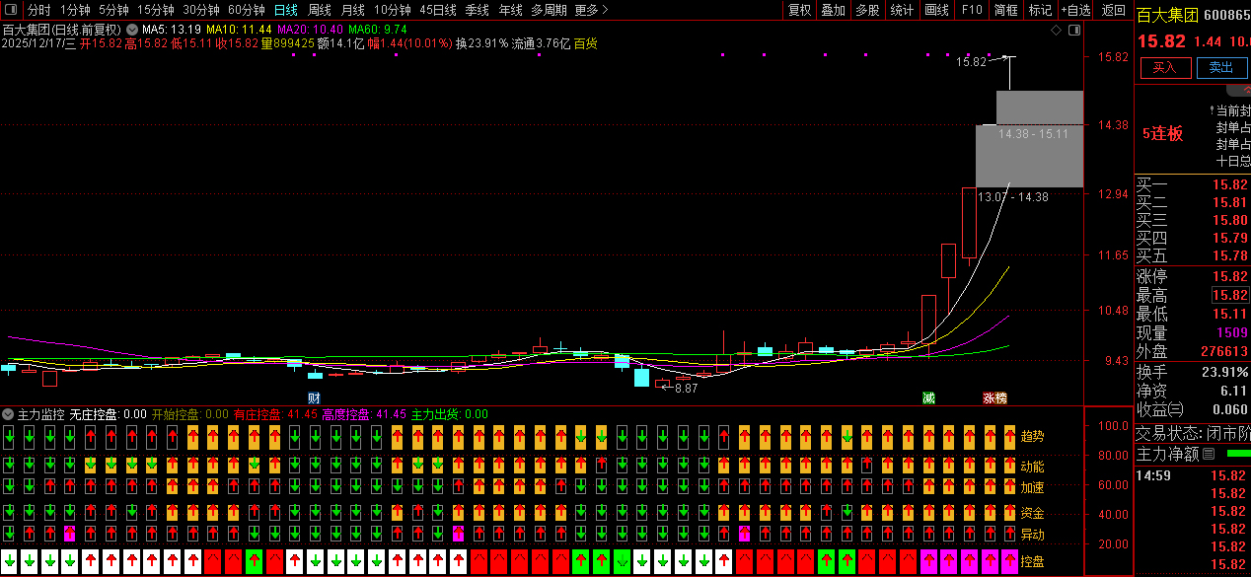Image resolution: width=1251 pixels, height=577 pixels.
Task: Click the 5连板 label
Action: [1162, 133]
